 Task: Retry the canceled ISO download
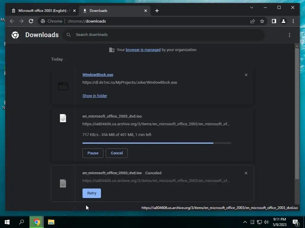point(92,193)
